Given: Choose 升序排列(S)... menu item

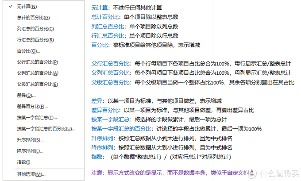Looking at the screenshot, I should pos(31,140).
